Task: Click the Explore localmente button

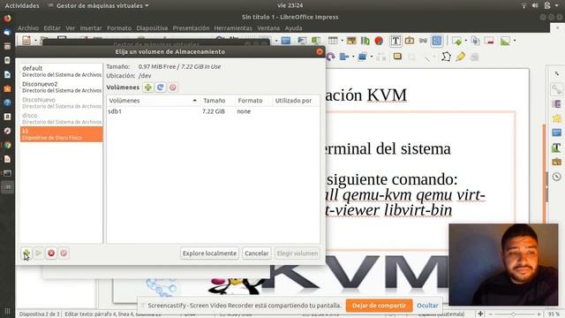Action: pyautogui.click(x=209, y=254)
